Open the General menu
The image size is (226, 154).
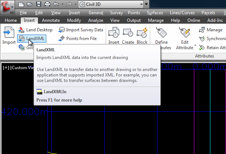[96, 13]
